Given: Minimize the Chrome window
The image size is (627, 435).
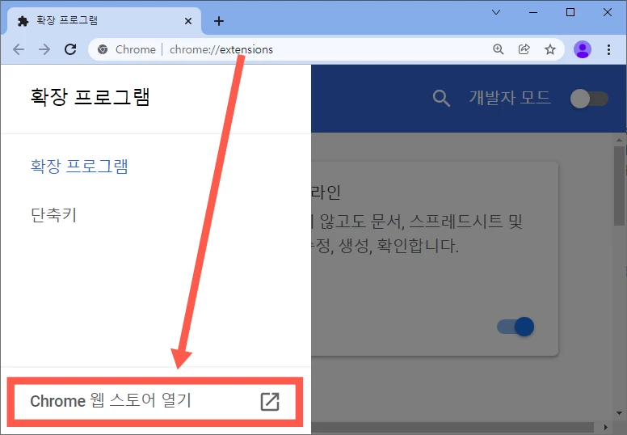Looking at the screenshot, I should pyautogui.click(x=533, y=12).
